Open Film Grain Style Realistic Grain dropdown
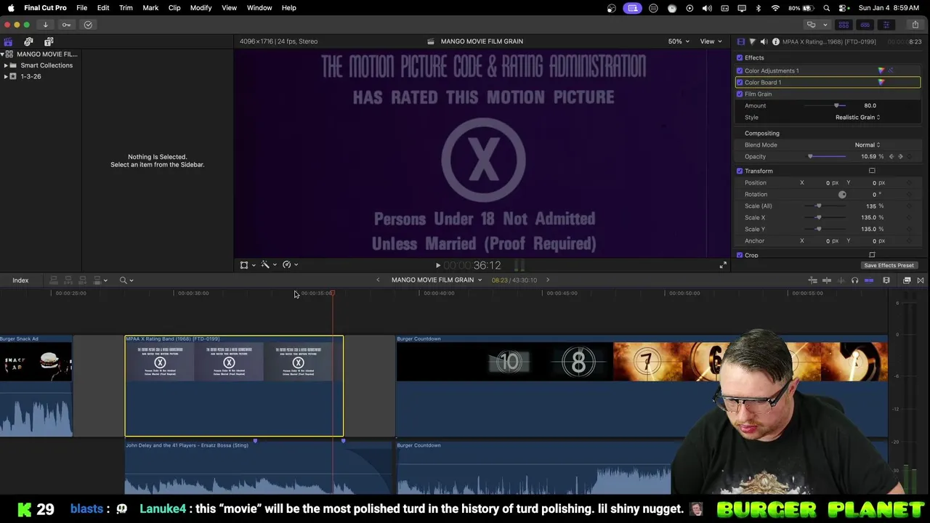Screen dimensions: 930x523 pyautogui.click(x=857, y=117)
